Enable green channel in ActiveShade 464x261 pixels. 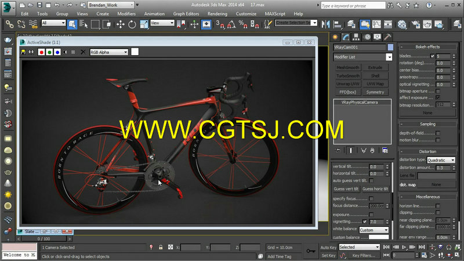[49, 52]
